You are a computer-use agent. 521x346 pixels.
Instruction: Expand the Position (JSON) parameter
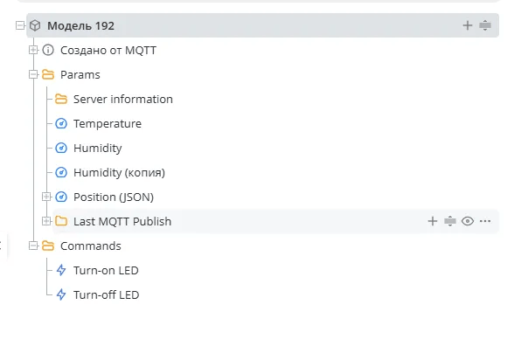pyautogui.click(x=46, y=197)
